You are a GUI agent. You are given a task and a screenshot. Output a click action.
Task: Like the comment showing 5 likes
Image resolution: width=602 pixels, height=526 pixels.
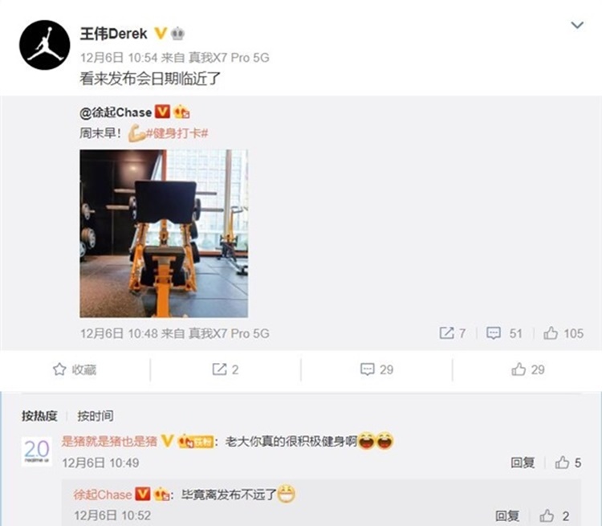point(568,463)
